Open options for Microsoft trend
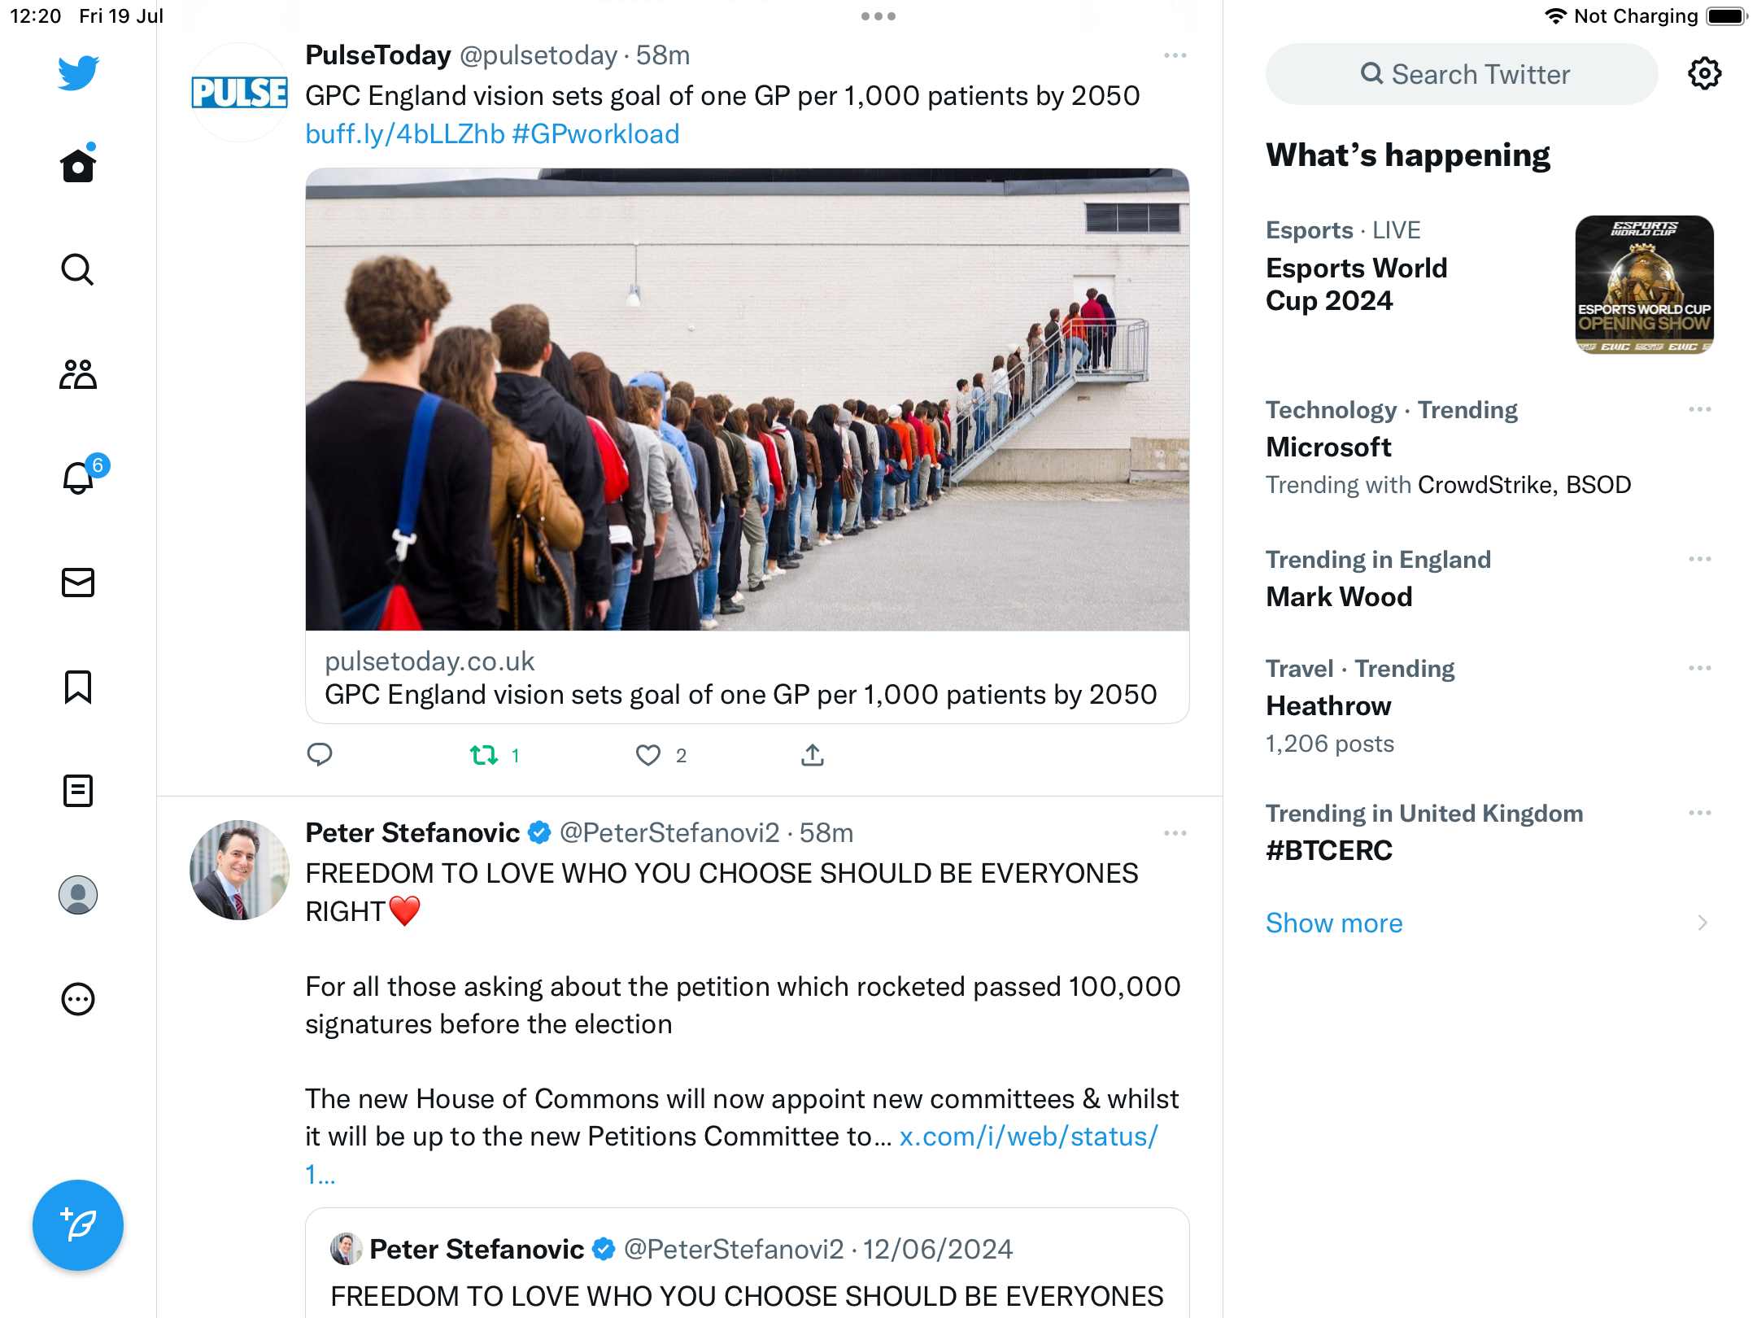This screenshot has height=1318, width=1757. 1699,410
